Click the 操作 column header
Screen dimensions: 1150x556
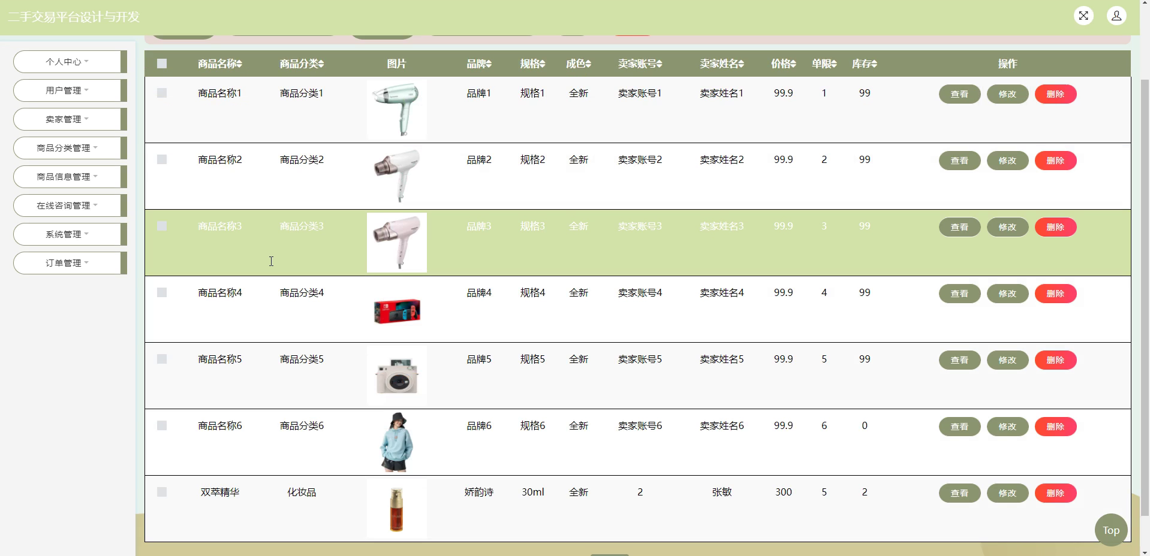pyautogui.click(x=1007, y=64)
